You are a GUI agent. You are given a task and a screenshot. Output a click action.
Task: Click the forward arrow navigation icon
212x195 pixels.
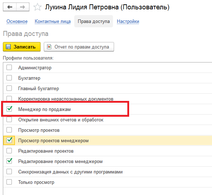[23, 7]
